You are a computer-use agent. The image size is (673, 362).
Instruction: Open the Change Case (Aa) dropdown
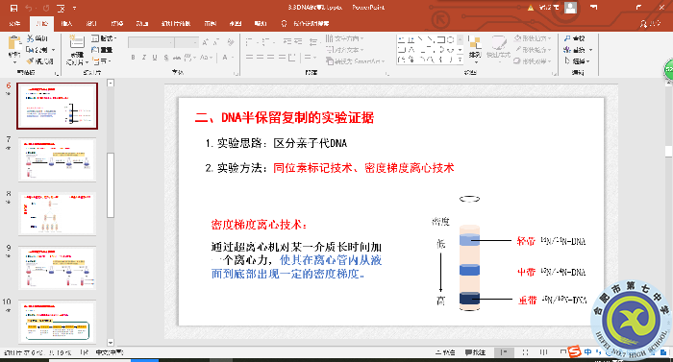coord(206,58)
